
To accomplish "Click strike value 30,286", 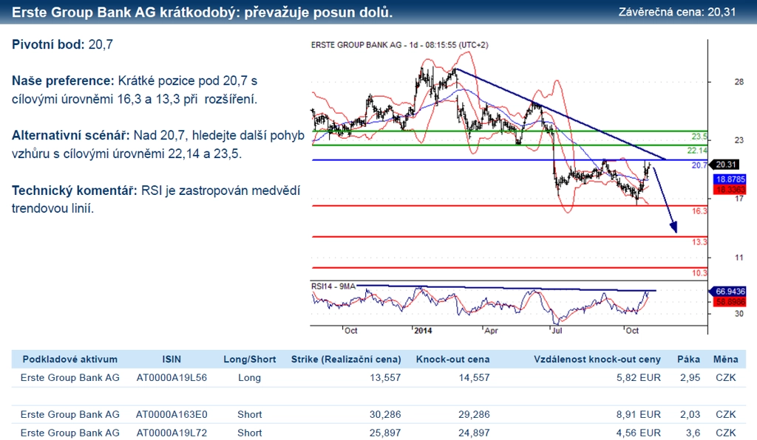I will [385, 414].
